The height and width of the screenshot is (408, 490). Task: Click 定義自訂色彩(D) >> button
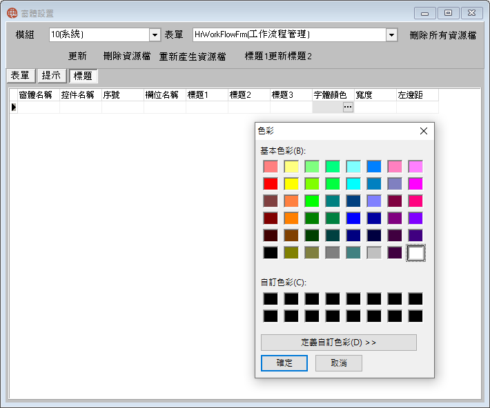pos(339,343)
